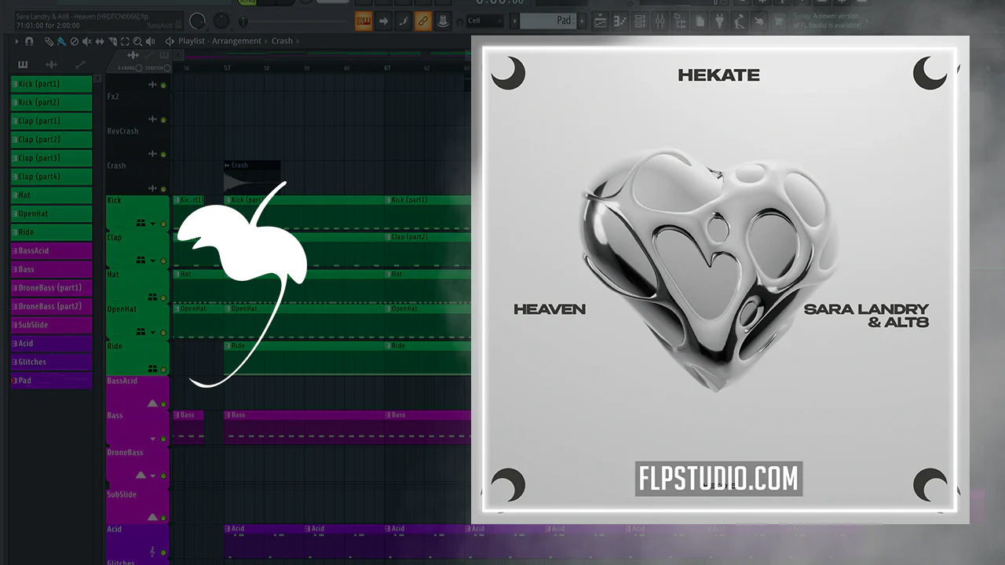
Task: Select the Delete tool
Action: point(74,41)
